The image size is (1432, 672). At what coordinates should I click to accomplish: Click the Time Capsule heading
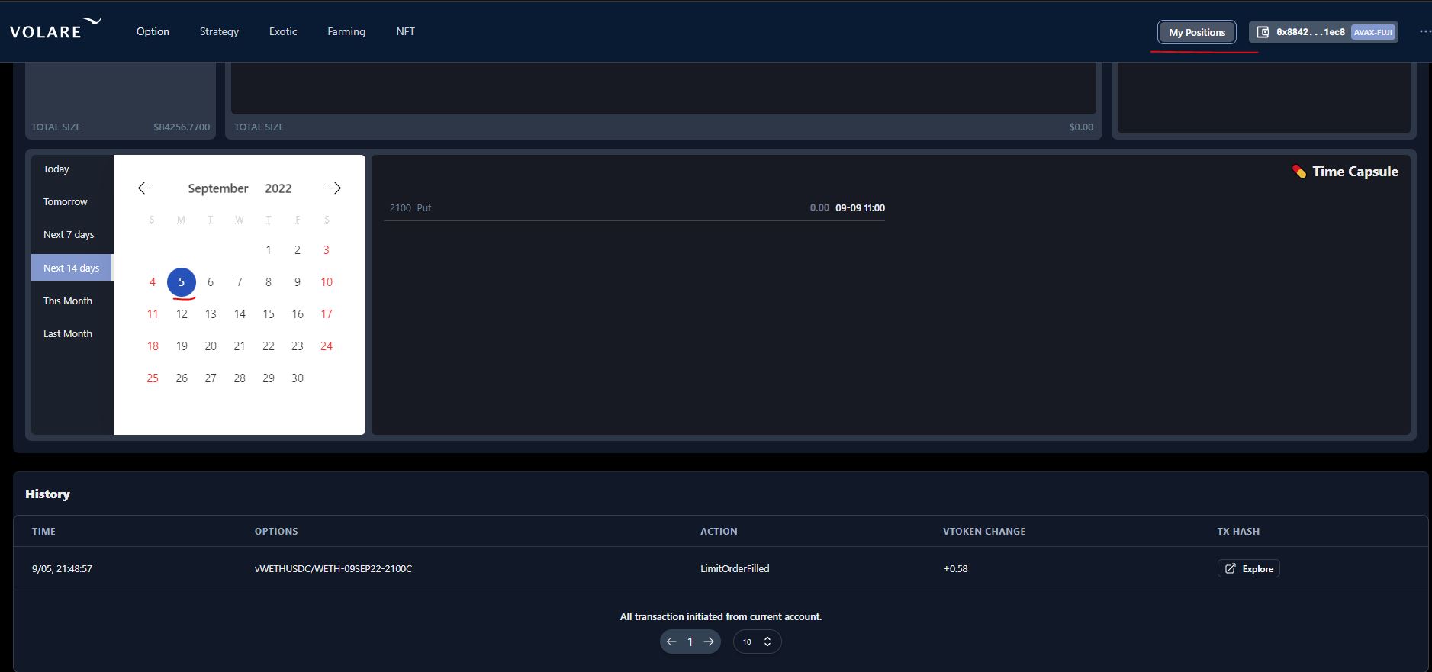(1355, 172)
